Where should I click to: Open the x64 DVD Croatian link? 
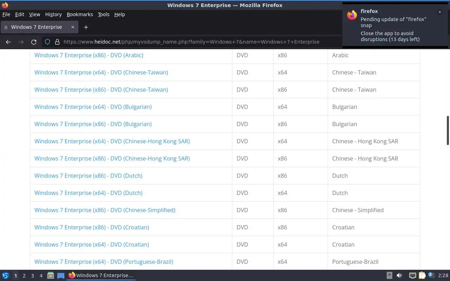pyautogui.click(x=92, y=244)
